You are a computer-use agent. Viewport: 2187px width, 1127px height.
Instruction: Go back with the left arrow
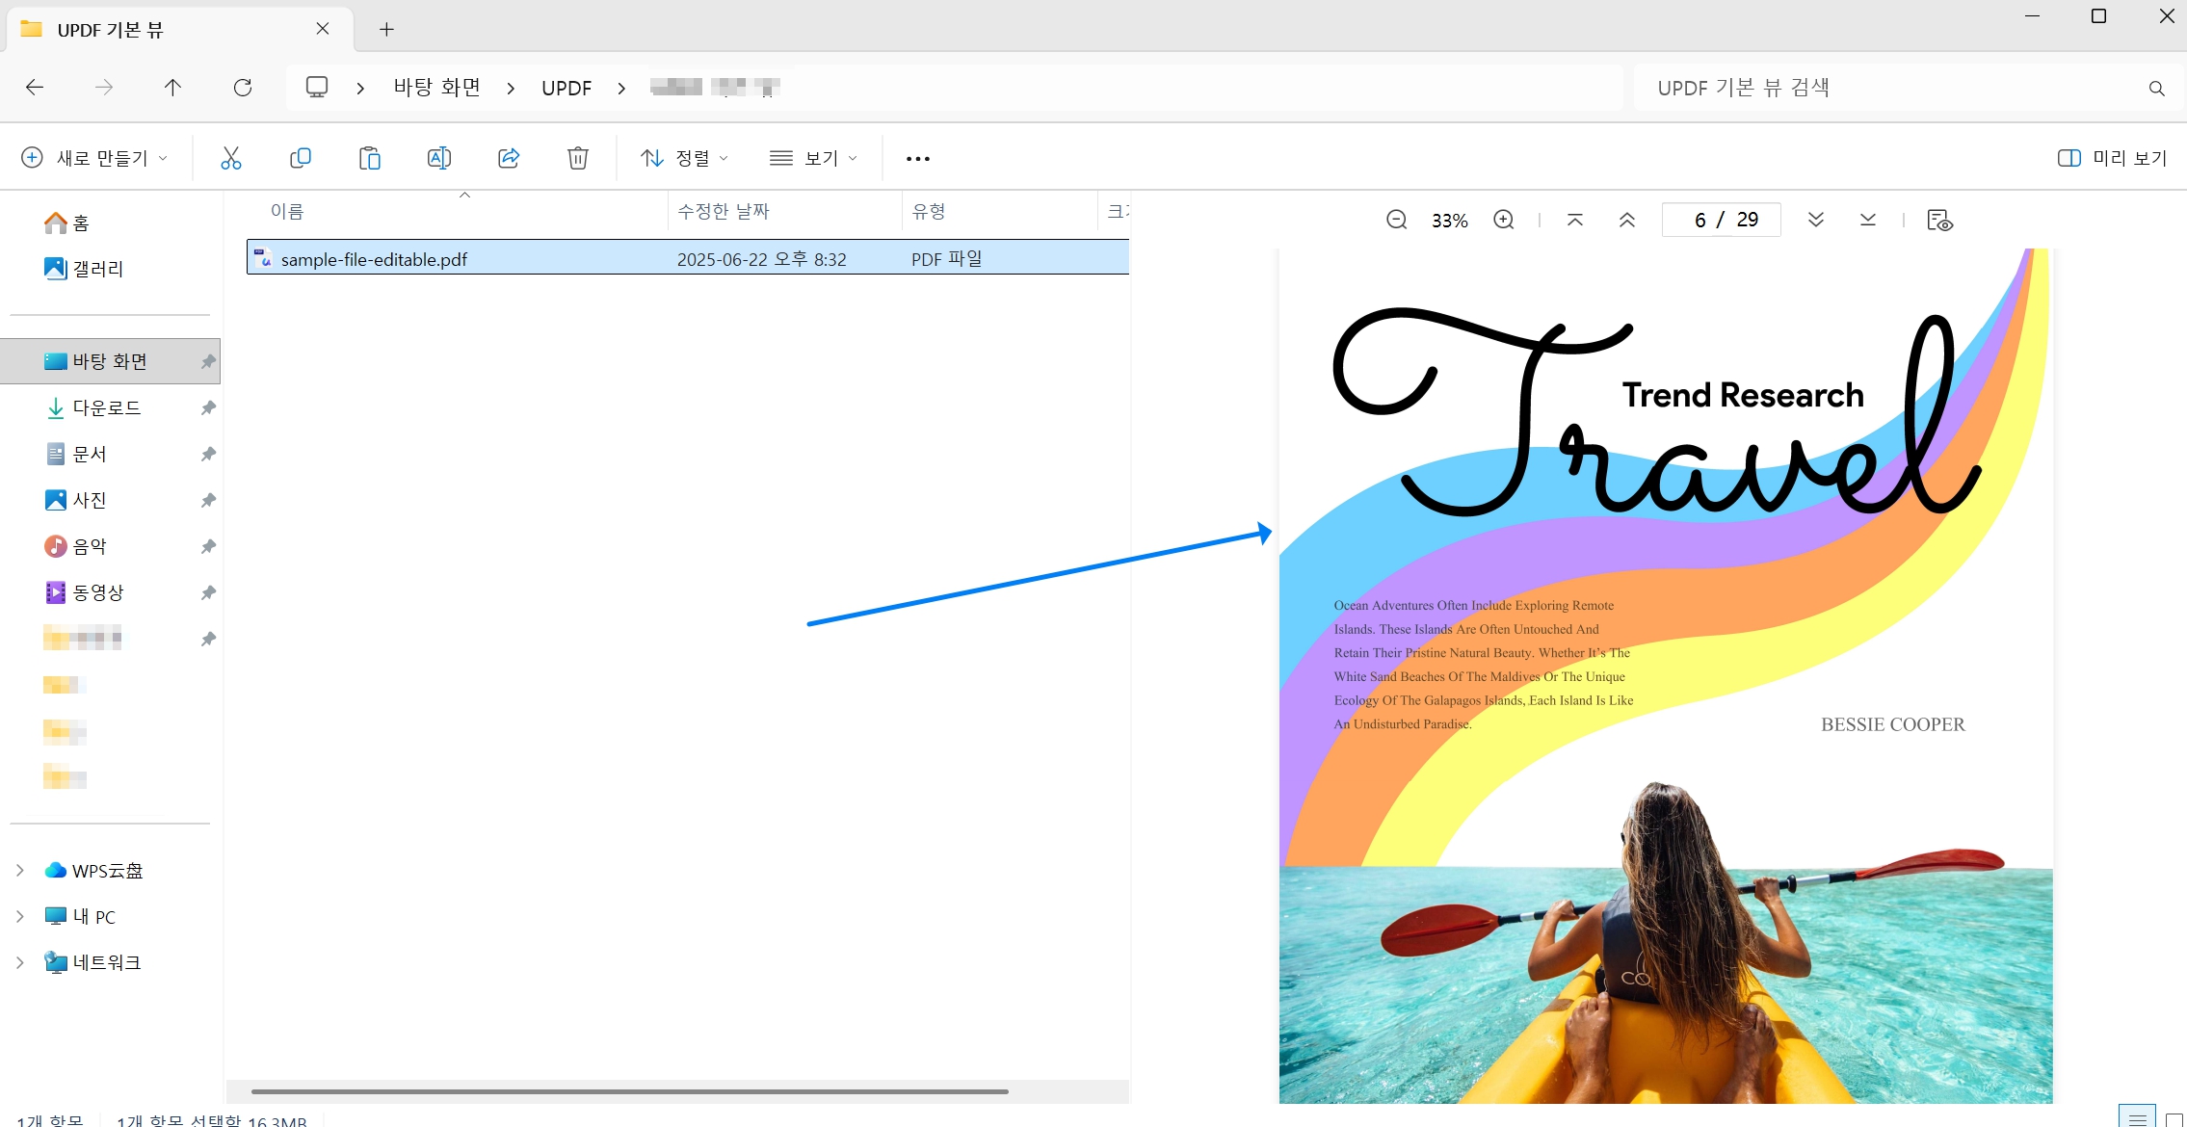35,88
